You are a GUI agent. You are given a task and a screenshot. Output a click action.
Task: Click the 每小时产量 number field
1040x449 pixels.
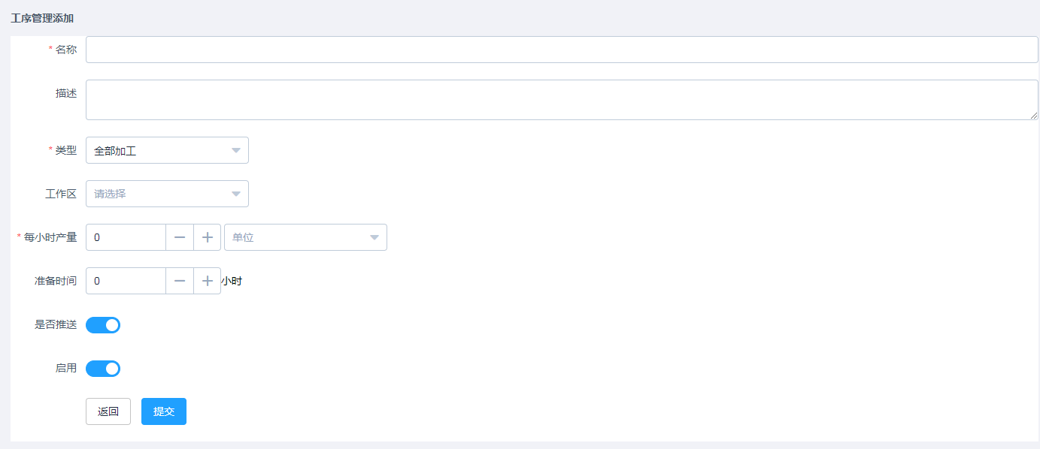126,237
